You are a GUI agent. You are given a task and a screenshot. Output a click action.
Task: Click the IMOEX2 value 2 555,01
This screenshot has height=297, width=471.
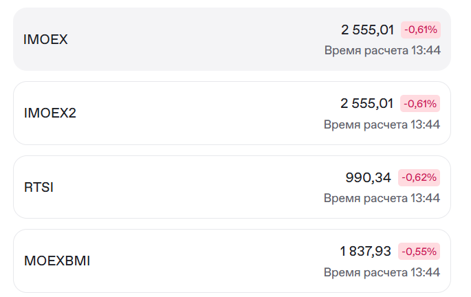367,104
